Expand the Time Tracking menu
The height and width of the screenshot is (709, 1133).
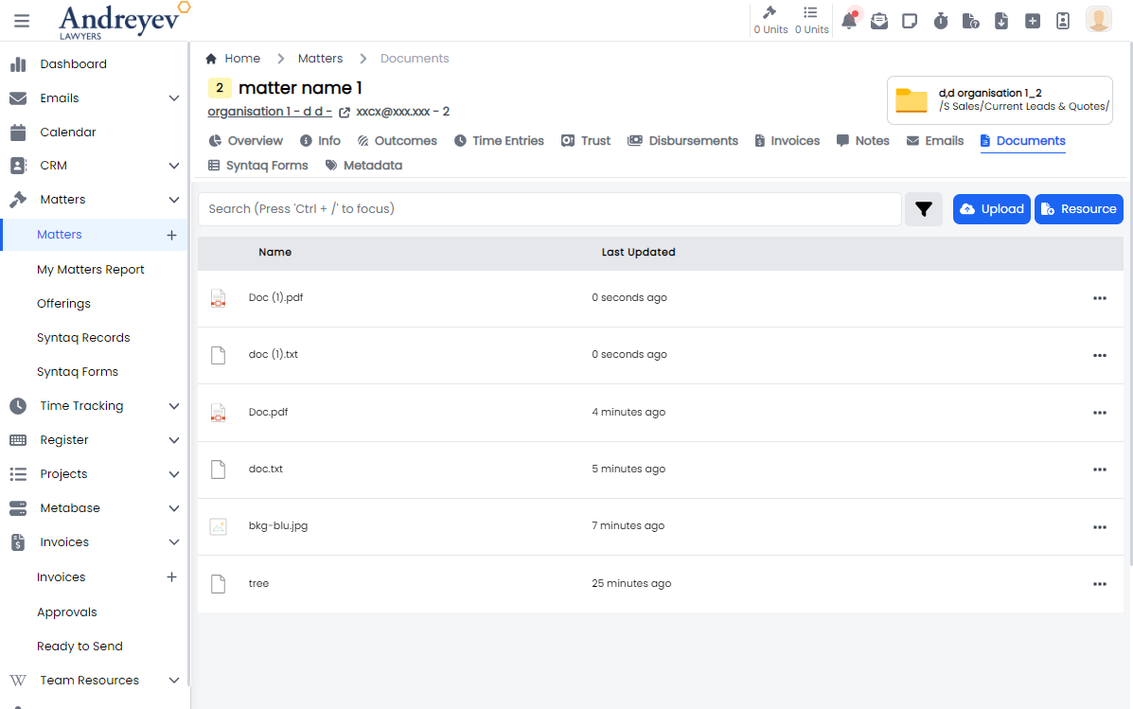[x=174, y=406]
